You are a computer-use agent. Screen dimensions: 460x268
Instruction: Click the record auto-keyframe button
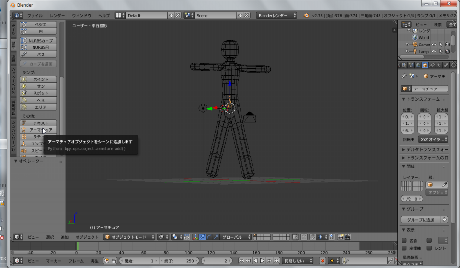click(322, 261)
